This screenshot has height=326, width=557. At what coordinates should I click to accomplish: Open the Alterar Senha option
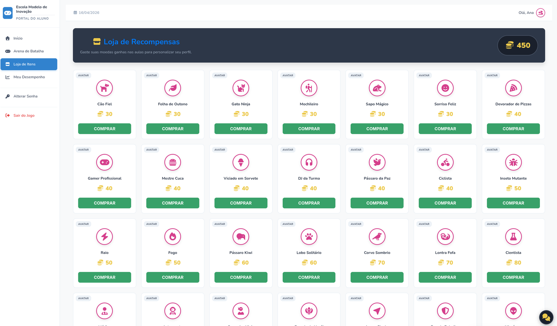[25, 96]
